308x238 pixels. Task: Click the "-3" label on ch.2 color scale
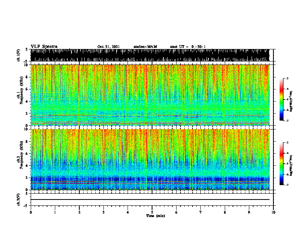287,143
